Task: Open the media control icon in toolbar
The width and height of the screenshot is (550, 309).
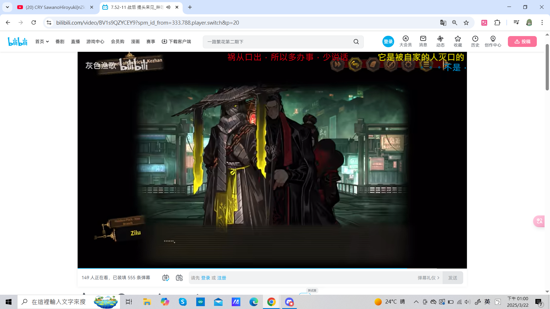Action: click(x=516, y=23)
